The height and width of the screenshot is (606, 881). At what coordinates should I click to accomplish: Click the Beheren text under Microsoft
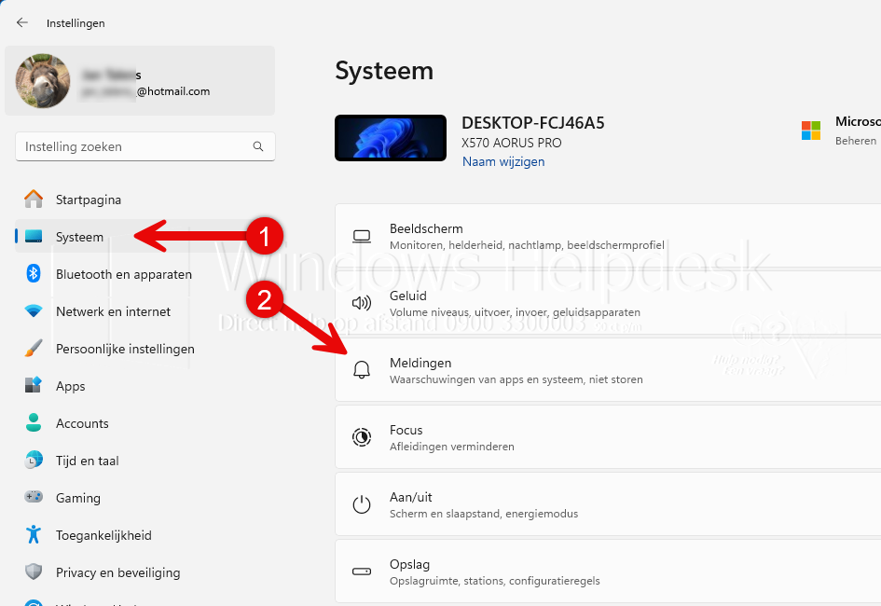click(855, 141)
